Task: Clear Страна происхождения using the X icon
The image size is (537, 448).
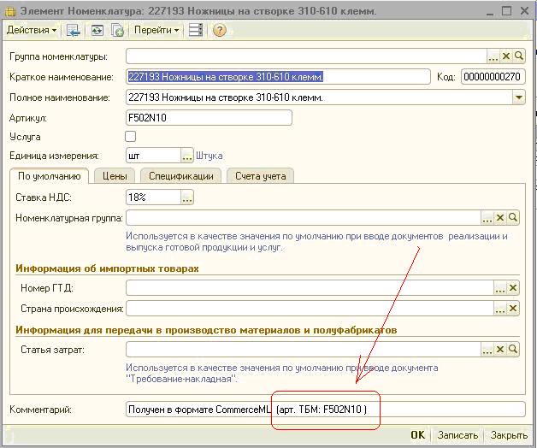Action: click(501, 309)
